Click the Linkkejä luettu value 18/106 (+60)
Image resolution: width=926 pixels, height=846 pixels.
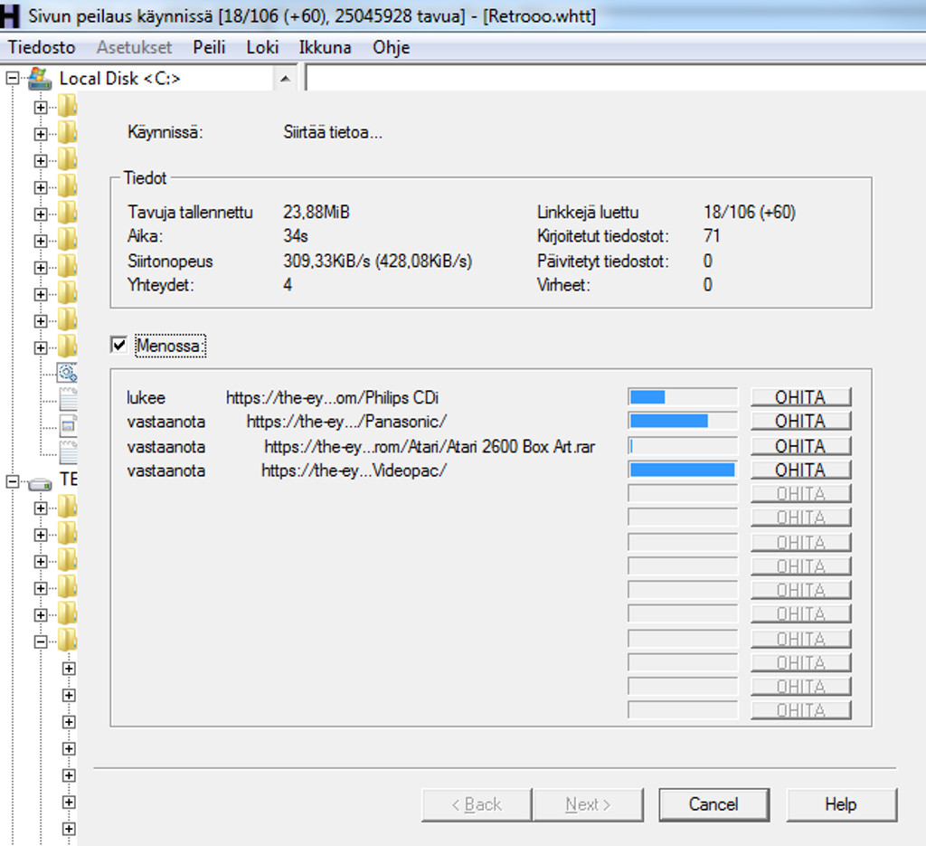click(750, 212)
